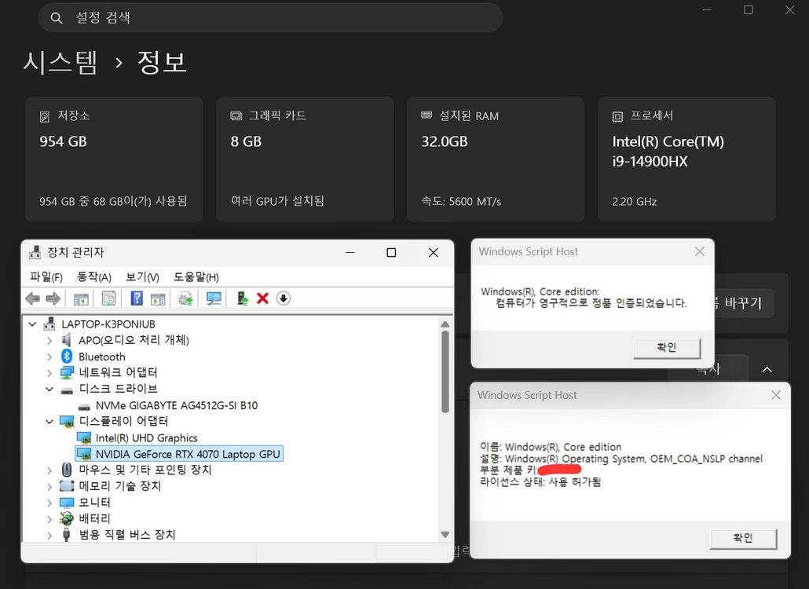Minimize the 장치 관리자 window
809x589 pixels.
(350, 252)
